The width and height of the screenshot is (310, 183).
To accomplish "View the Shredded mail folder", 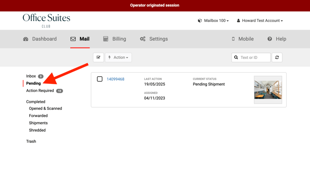I will pos(37,130).
